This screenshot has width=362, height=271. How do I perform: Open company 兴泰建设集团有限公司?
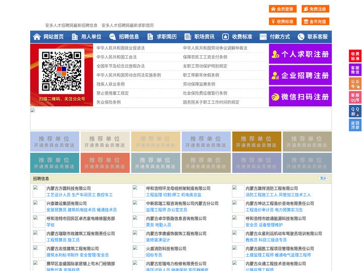click(x=66, y=203)
